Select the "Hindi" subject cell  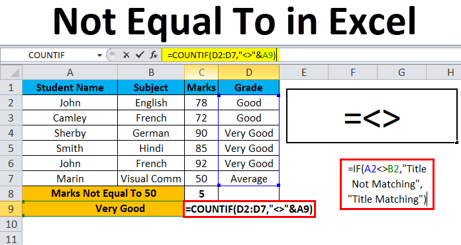(x=151, y=149)
